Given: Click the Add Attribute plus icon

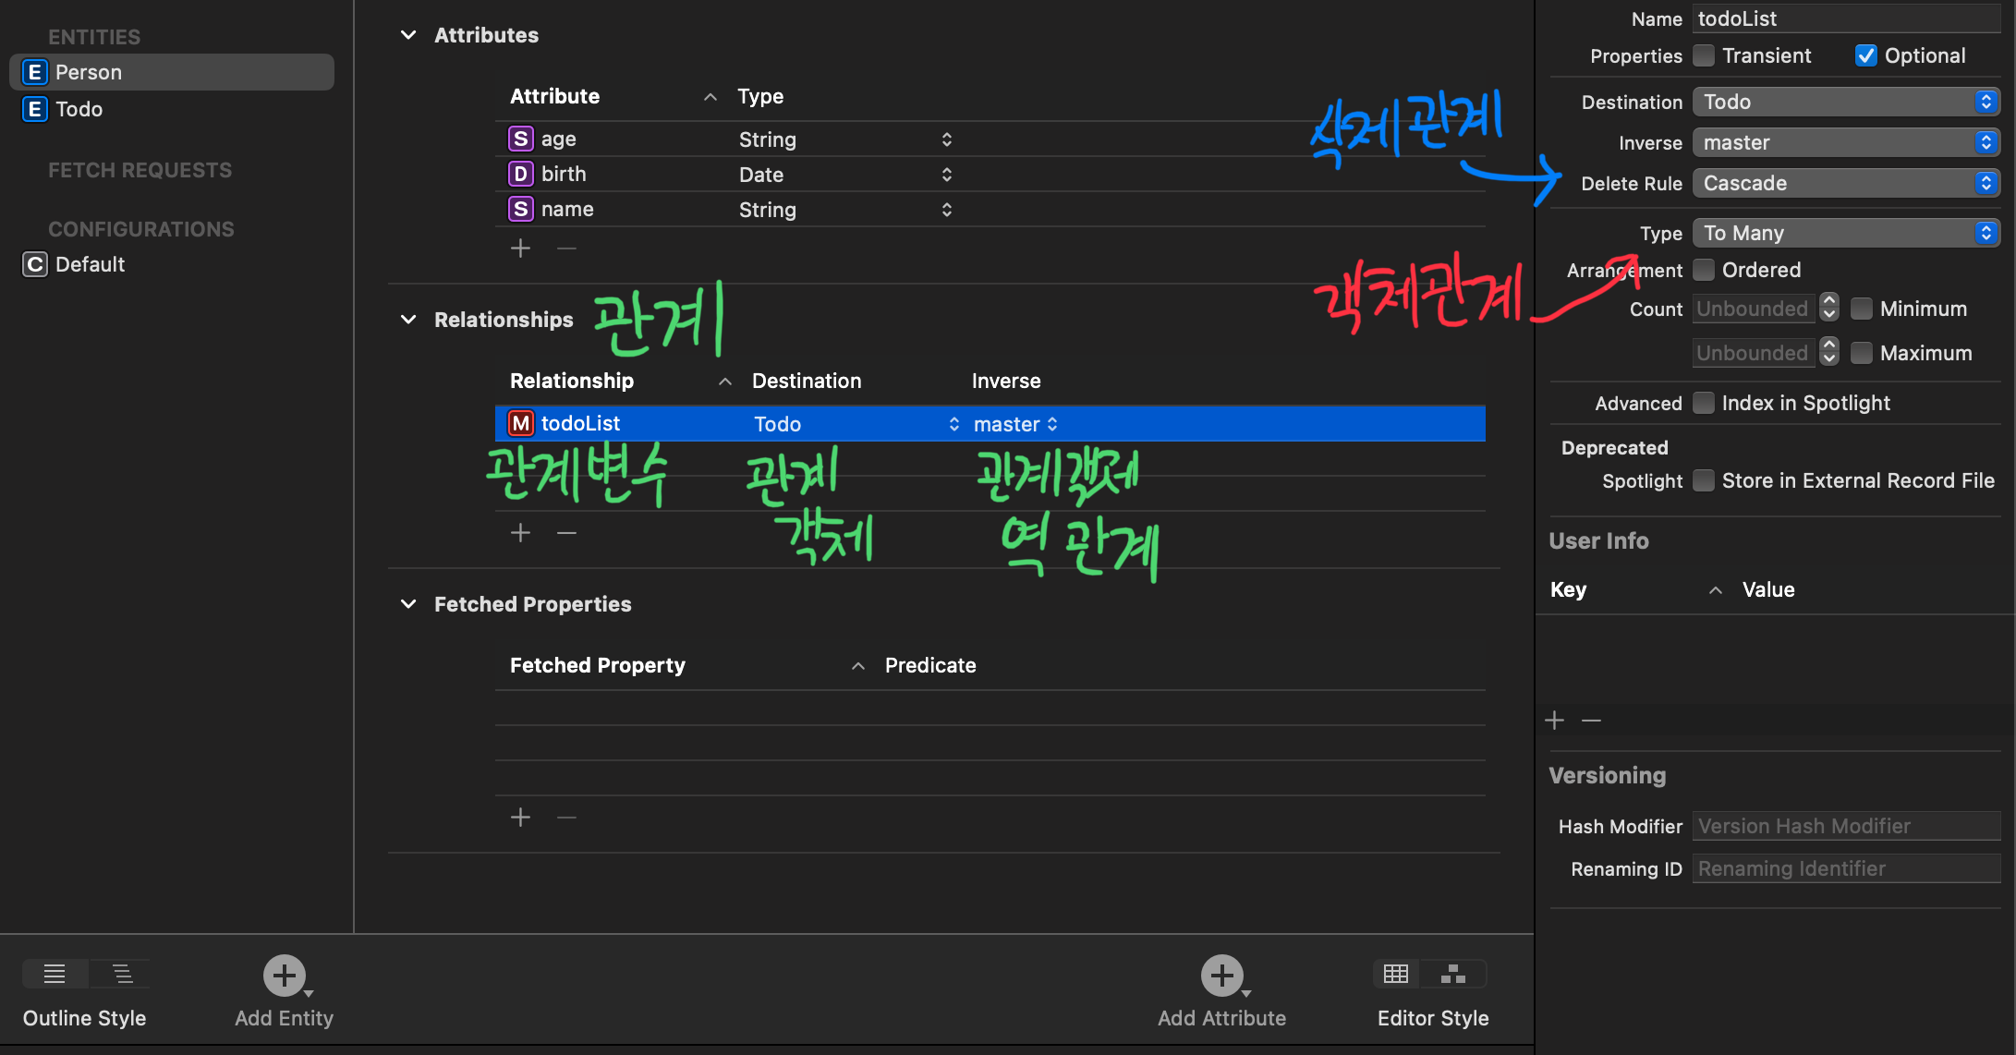Looking at the screenshot, I should (1221, 976).
